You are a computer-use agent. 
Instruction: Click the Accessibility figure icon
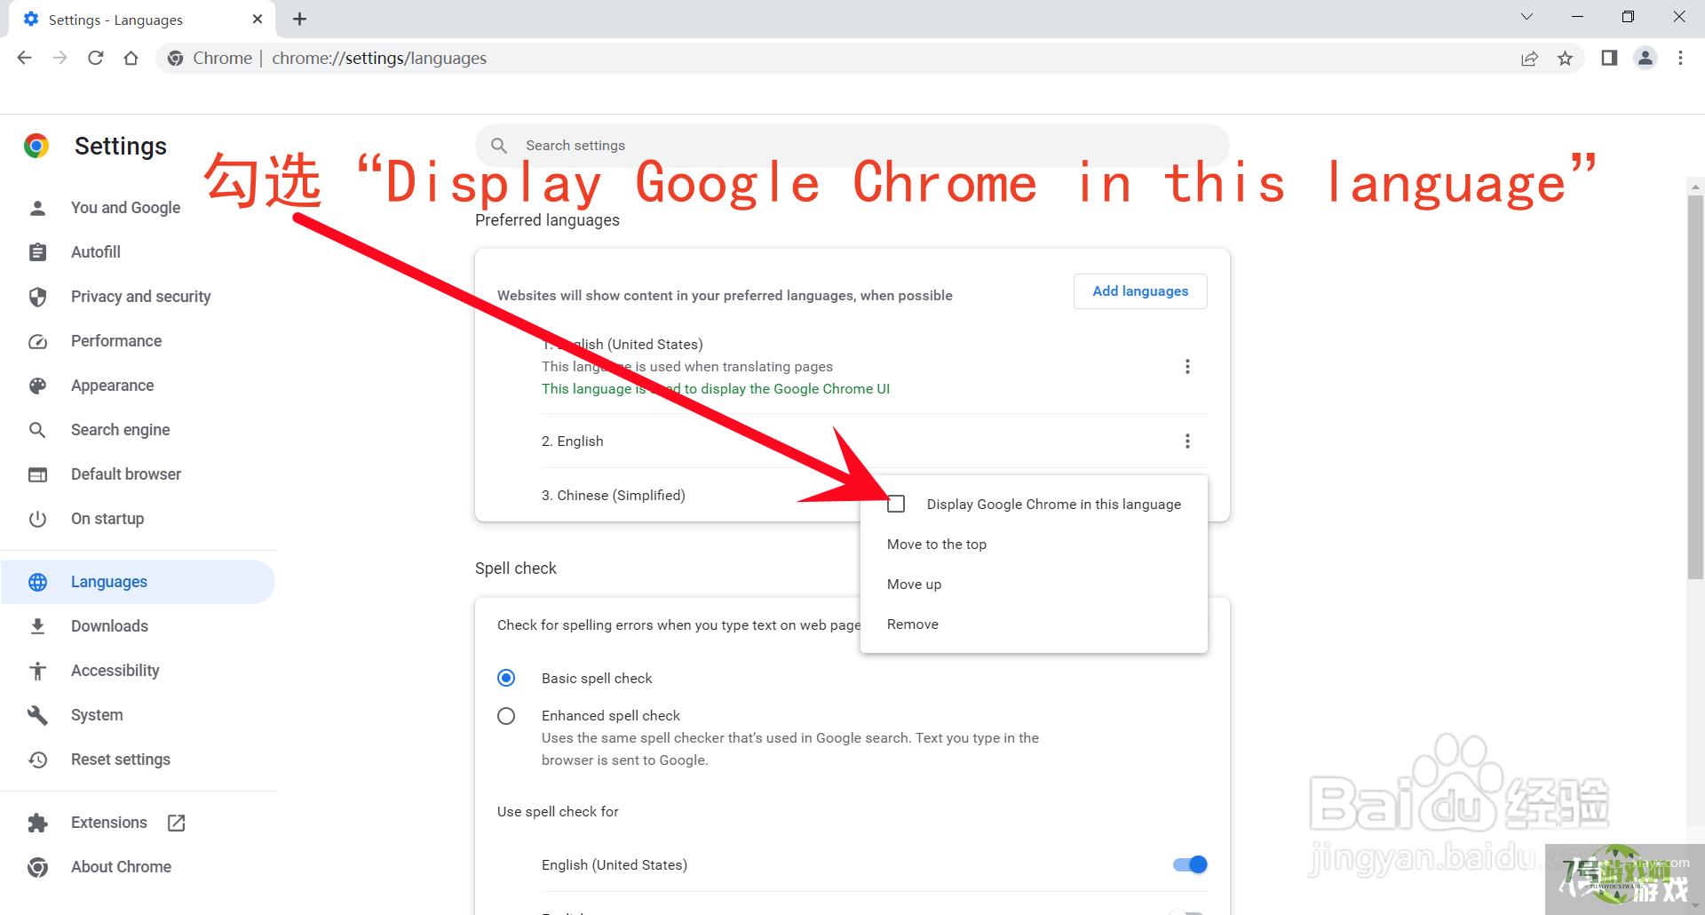[x=37, y=671]
